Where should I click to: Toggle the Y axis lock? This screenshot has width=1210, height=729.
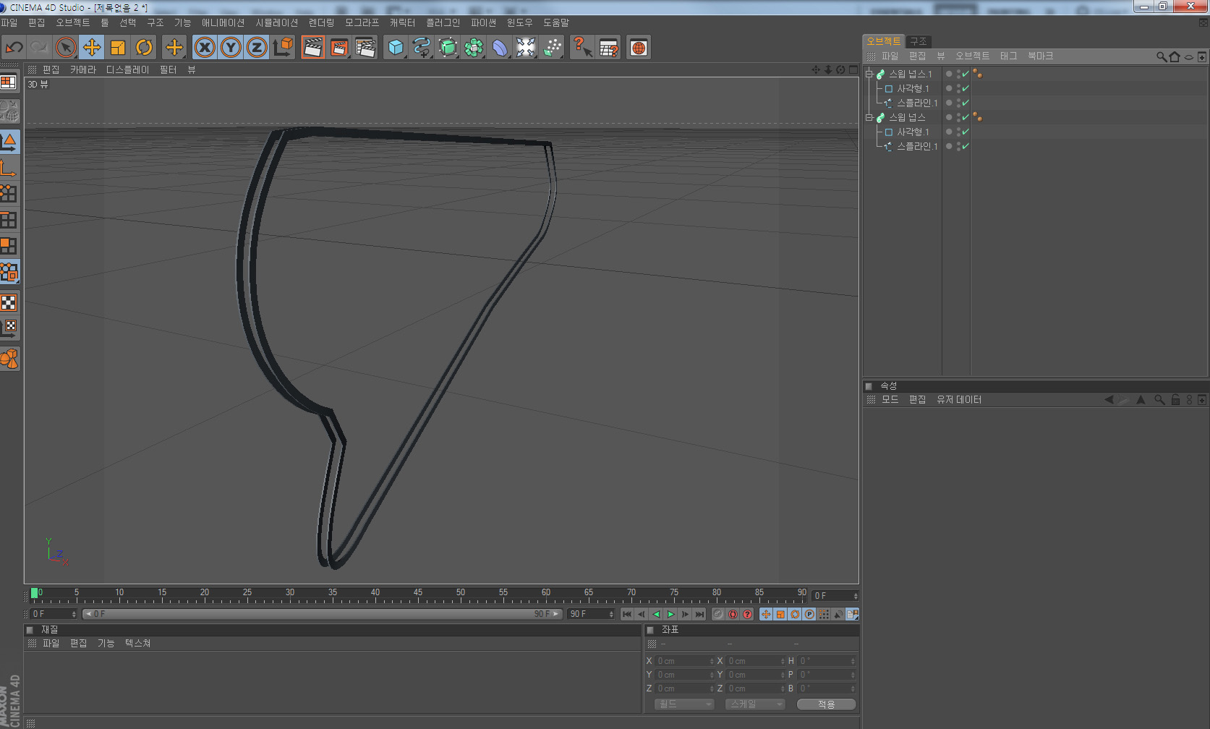(x=231, y=48)
